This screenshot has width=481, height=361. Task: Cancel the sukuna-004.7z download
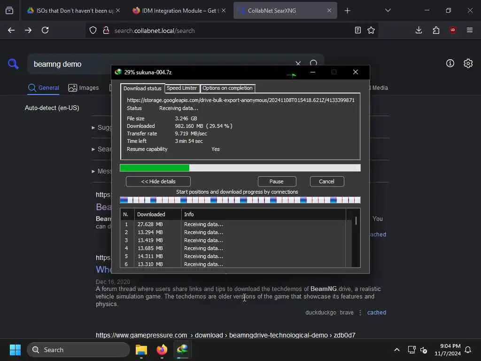[327, 181]
